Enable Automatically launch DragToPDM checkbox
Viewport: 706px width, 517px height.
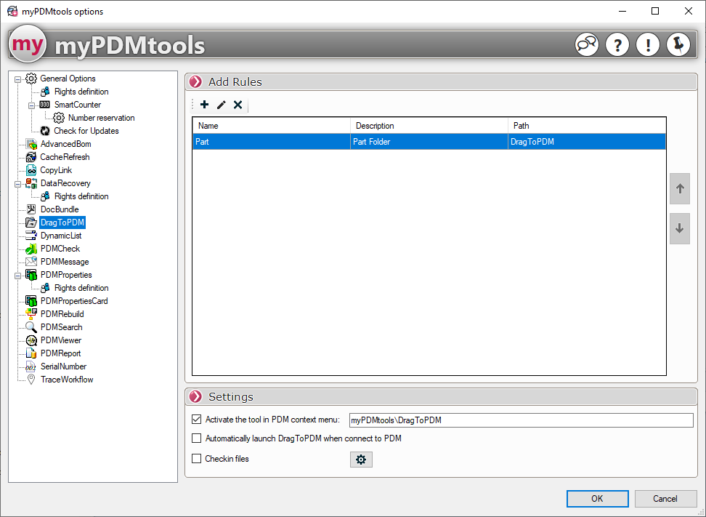tap(196, 438)
